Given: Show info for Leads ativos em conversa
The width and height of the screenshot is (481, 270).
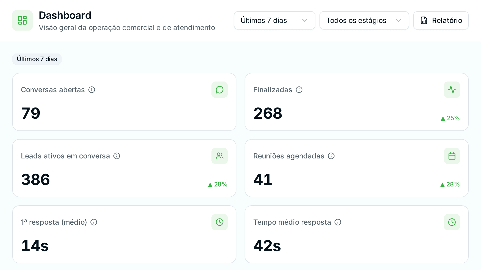Looking at the screenshot, I should (x=117, y=156).
